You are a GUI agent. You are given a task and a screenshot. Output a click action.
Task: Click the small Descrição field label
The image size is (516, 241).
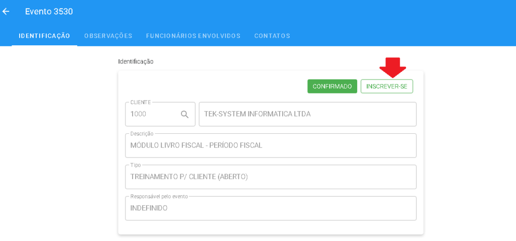point(142,134)
